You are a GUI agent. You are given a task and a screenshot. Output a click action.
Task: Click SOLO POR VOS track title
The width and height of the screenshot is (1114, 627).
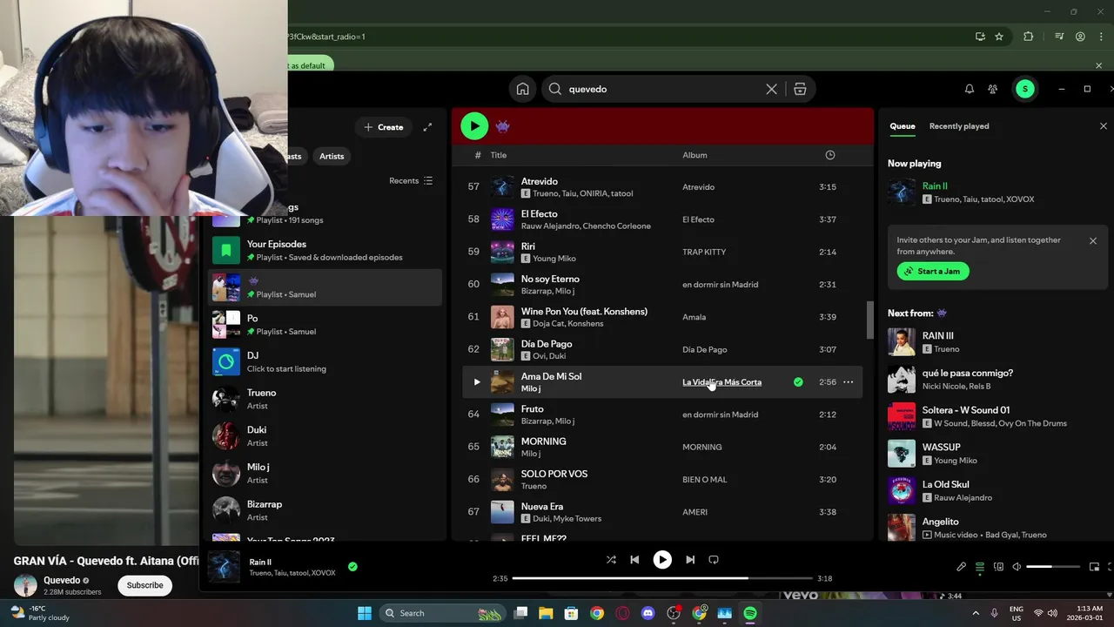tap(554, 474)
